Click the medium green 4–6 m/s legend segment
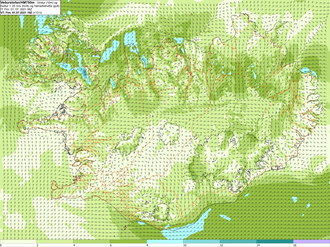 coord(92,242)
